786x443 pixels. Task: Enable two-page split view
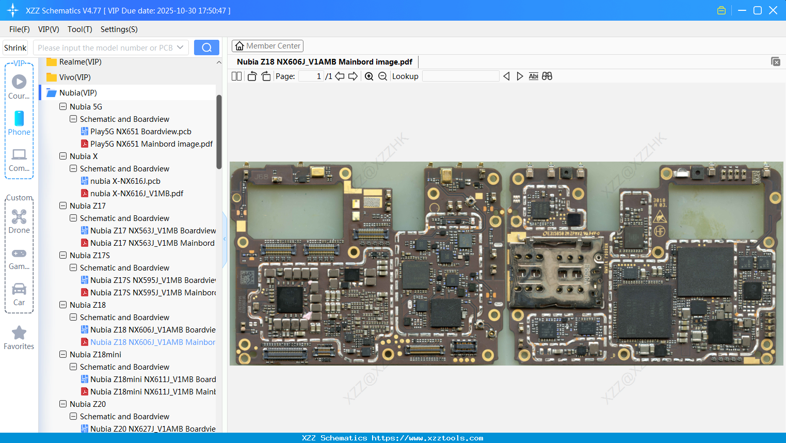tap(236, 76)
